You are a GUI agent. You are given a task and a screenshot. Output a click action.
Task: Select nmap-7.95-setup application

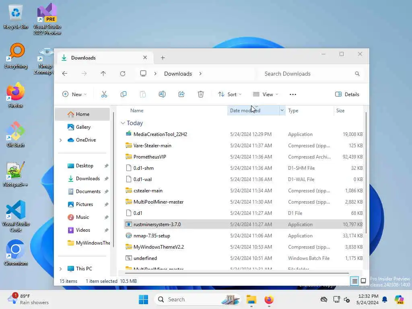(x=243, y=236)
